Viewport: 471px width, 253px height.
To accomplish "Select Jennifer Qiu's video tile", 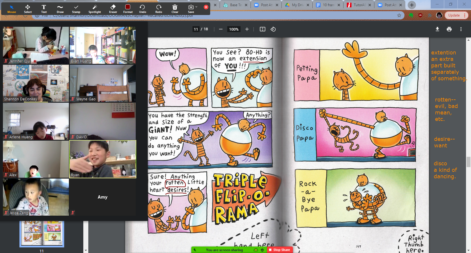I will tap(36, 45).
